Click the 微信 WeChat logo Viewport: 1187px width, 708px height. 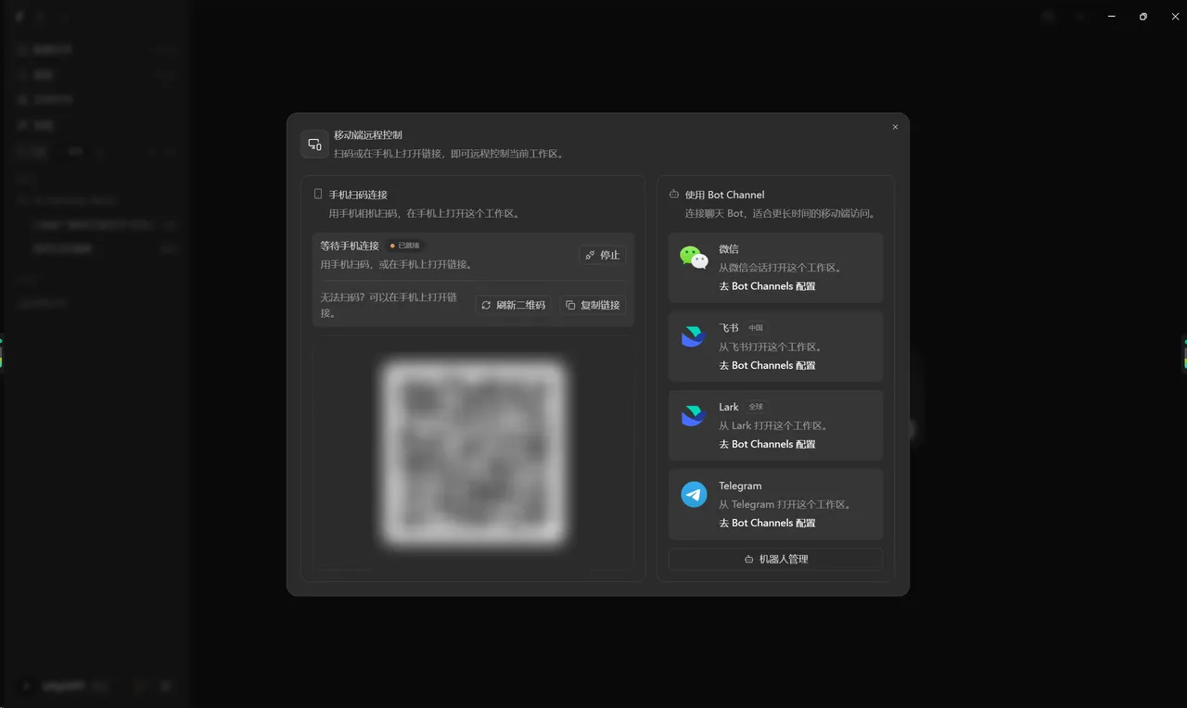click(x=694, y=258)
